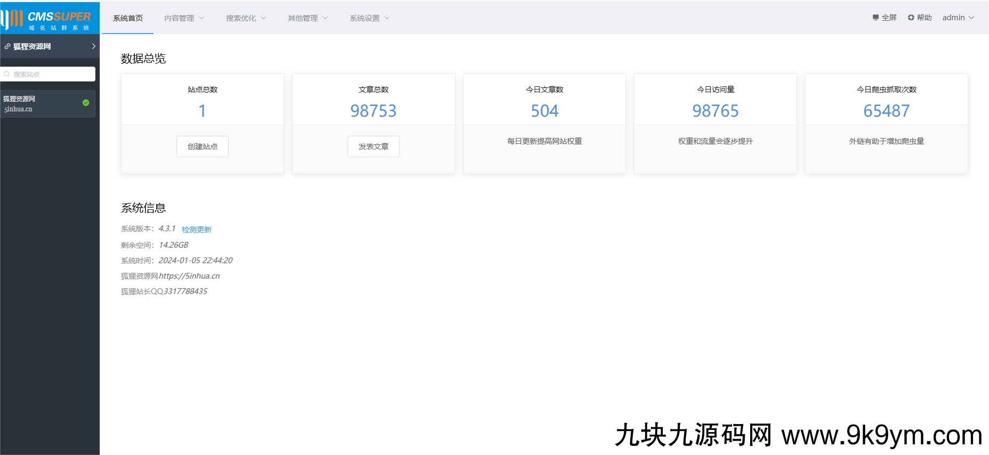Click the 检测更新 link

[x=197, y=230]
